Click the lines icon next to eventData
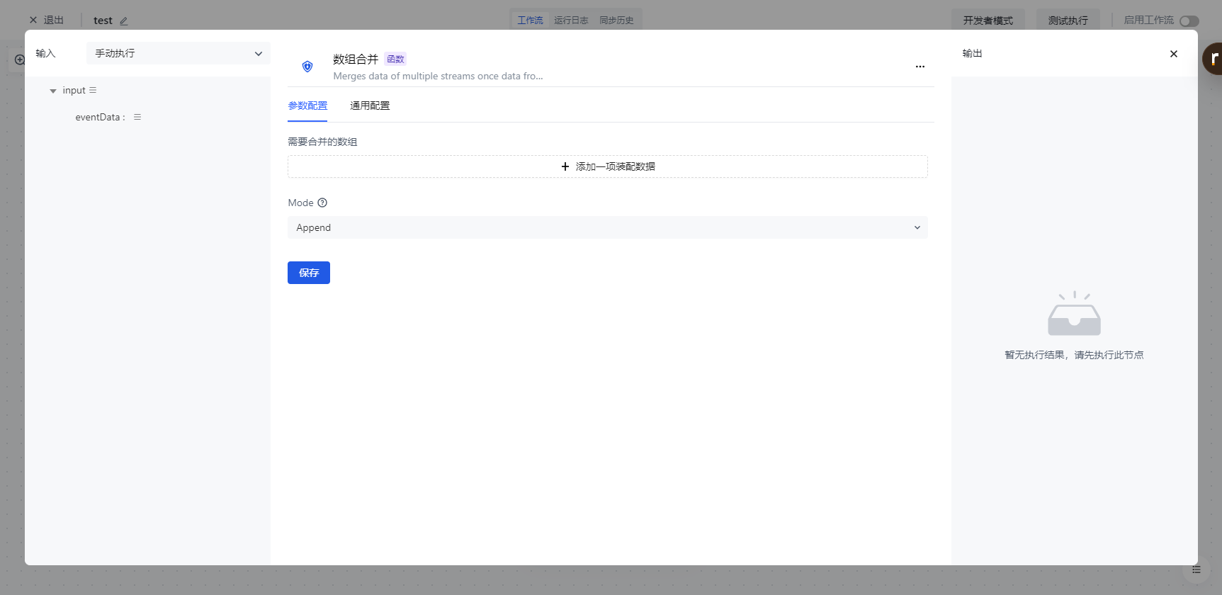This screenshot has height=595, width=1222. pyautogui.click(x=137, y=117)
